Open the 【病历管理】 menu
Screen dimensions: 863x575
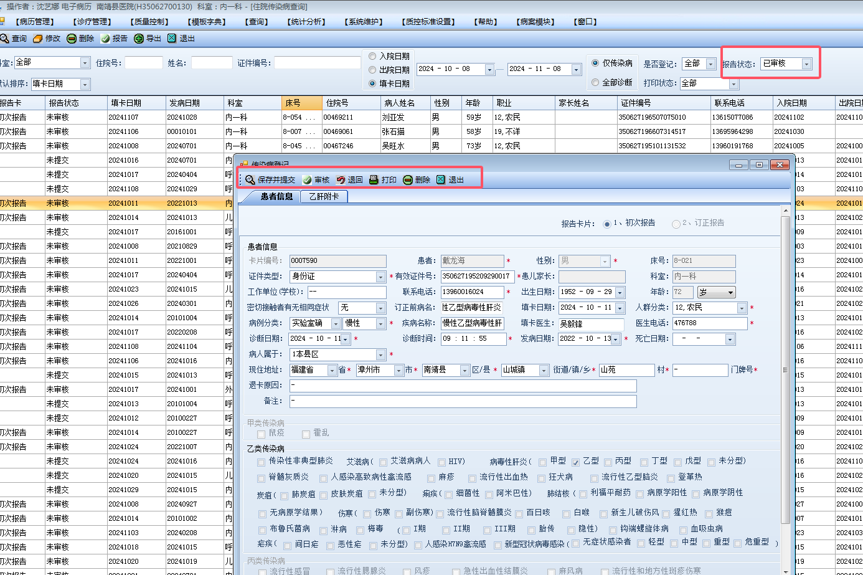tap(35, 22)
